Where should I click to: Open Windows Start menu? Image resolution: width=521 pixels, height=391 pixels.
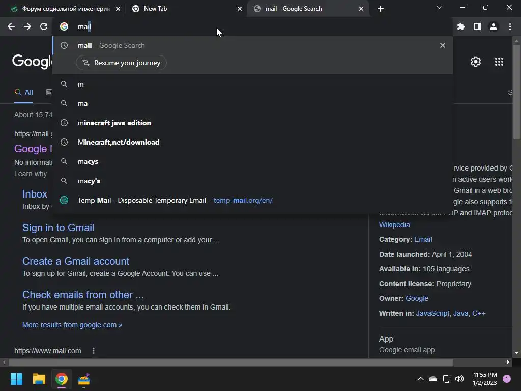(x=16, y=379)
